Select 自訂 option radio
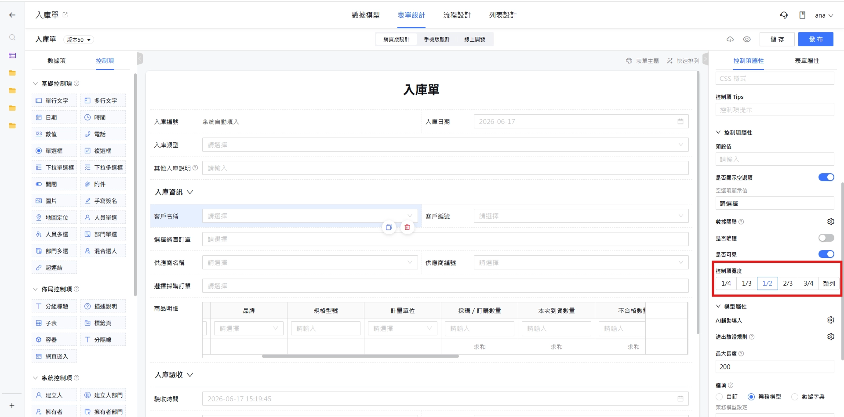Screen dimensions: 844x417 point(719,397)
